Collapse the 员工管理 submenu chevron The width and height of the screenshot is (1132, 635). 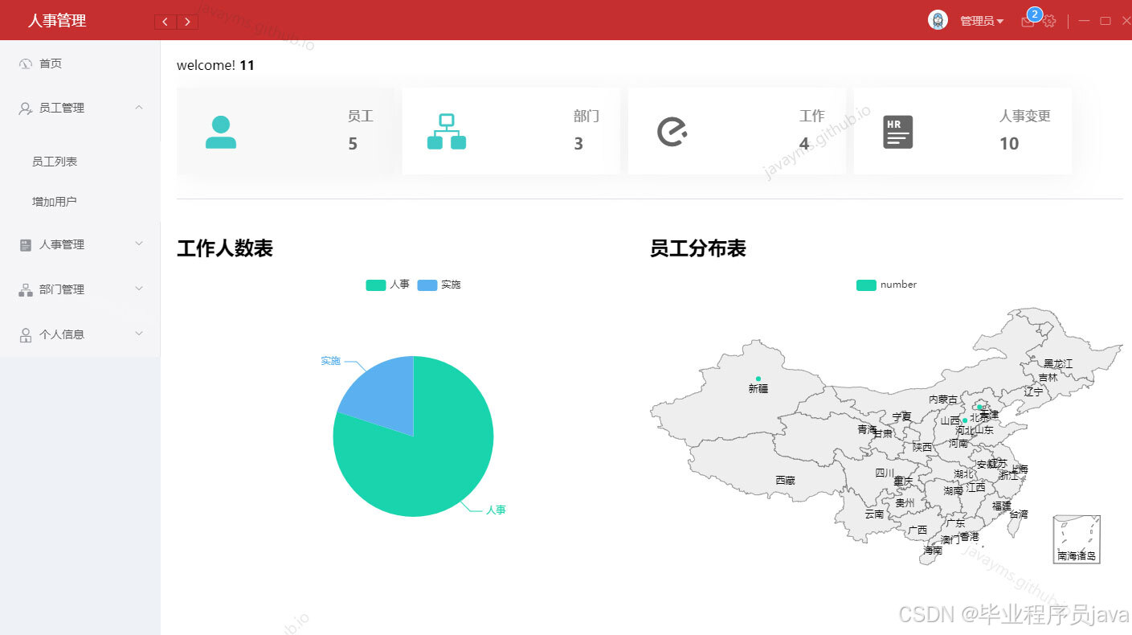139,107
